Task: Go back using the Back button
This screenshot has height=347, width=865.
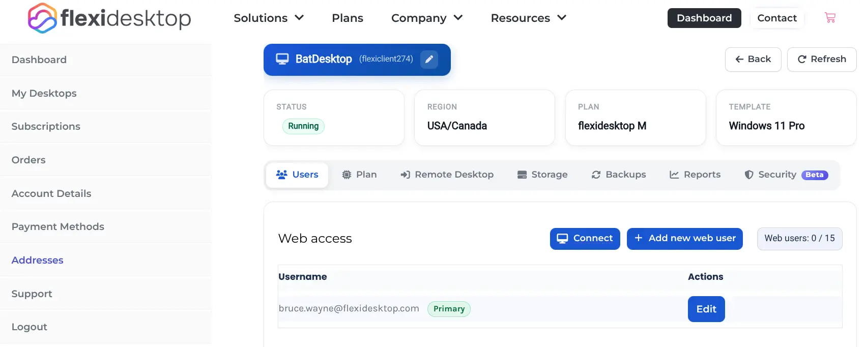Action: (x=753, y=60)
